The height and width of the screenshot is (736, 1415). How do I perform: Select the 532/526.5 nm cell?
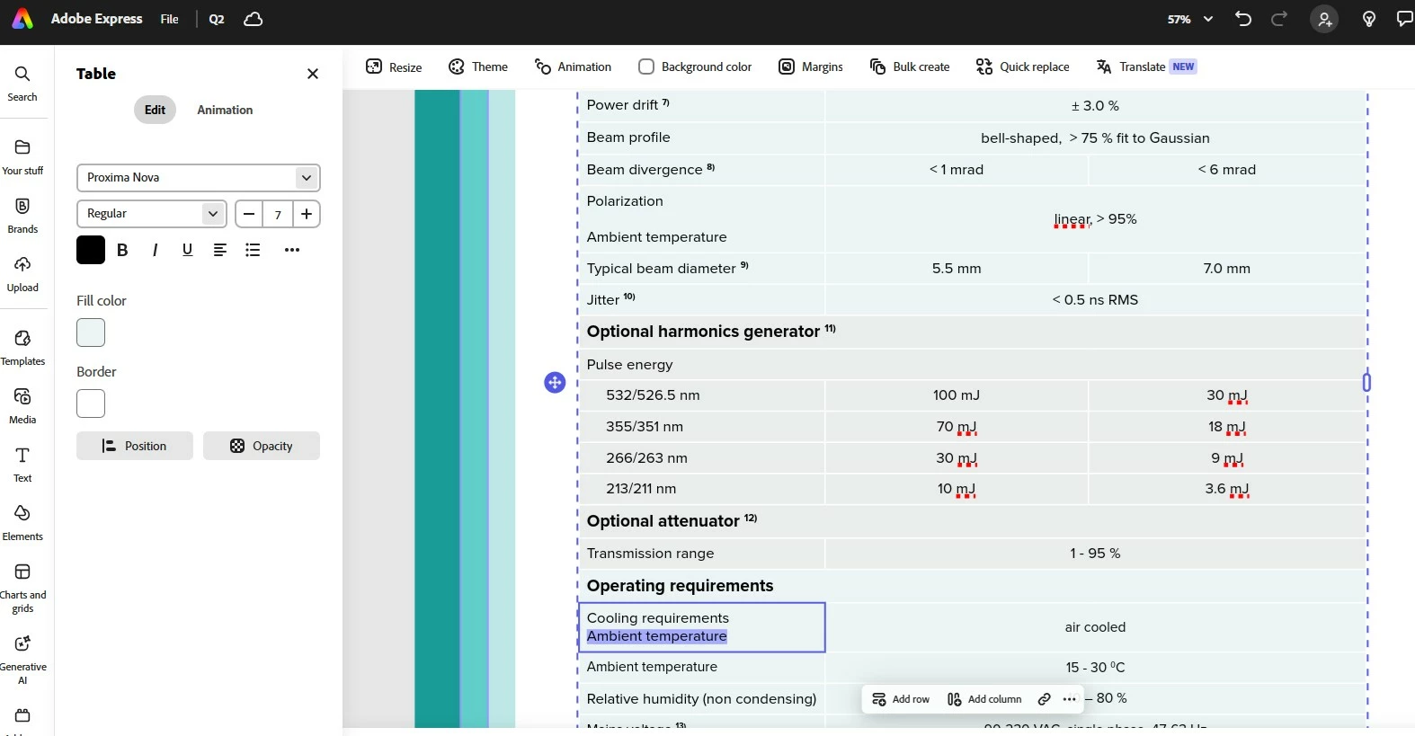click(x=702, y=395)
